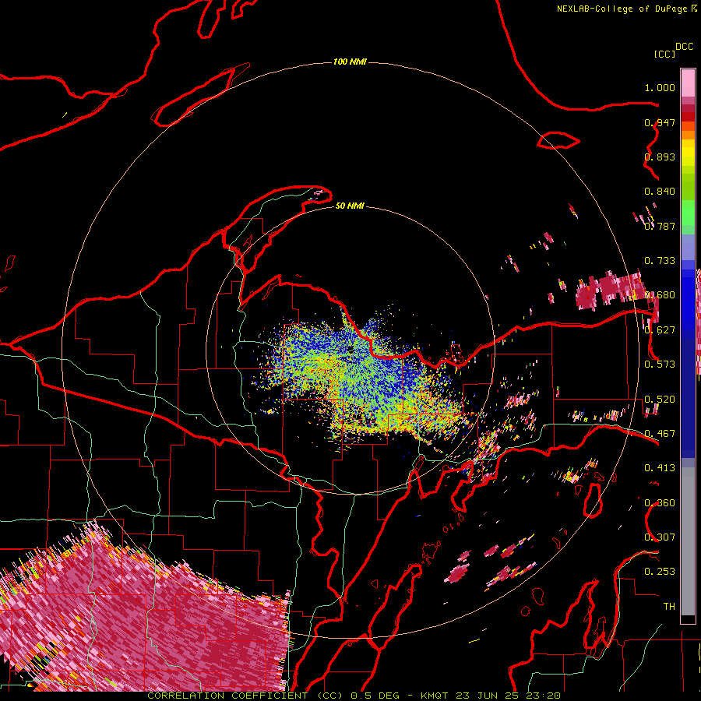
Task: Click the 0.627 scale label
Action: [x=660, y=330]
